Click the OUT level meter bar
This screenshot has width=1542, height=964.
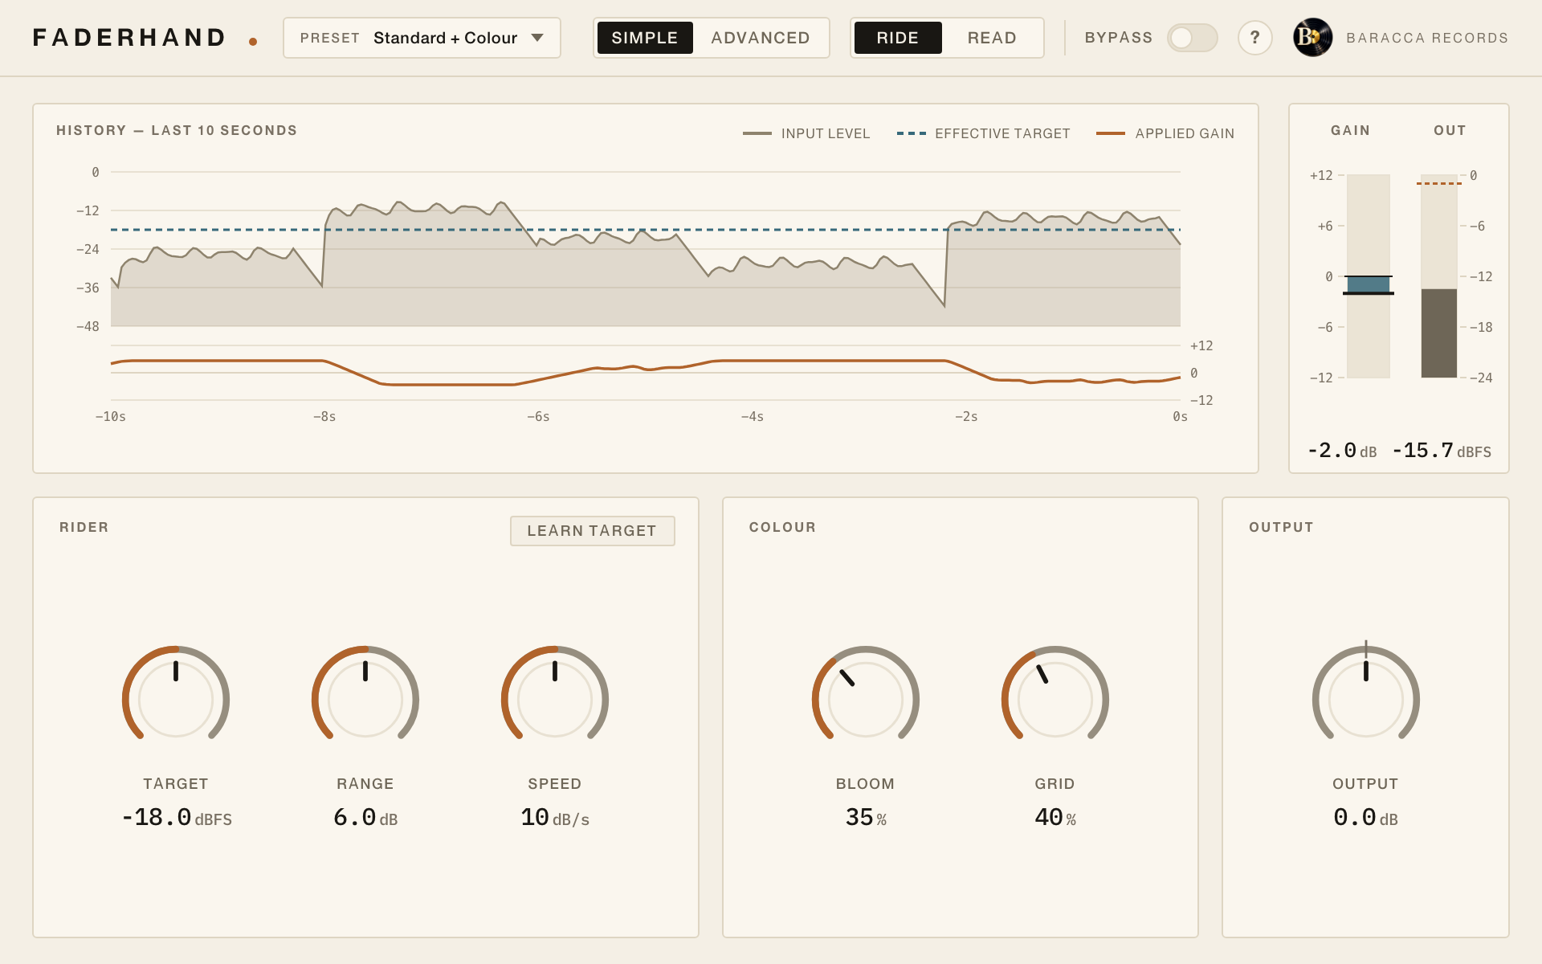click(x=1438, y=276)
